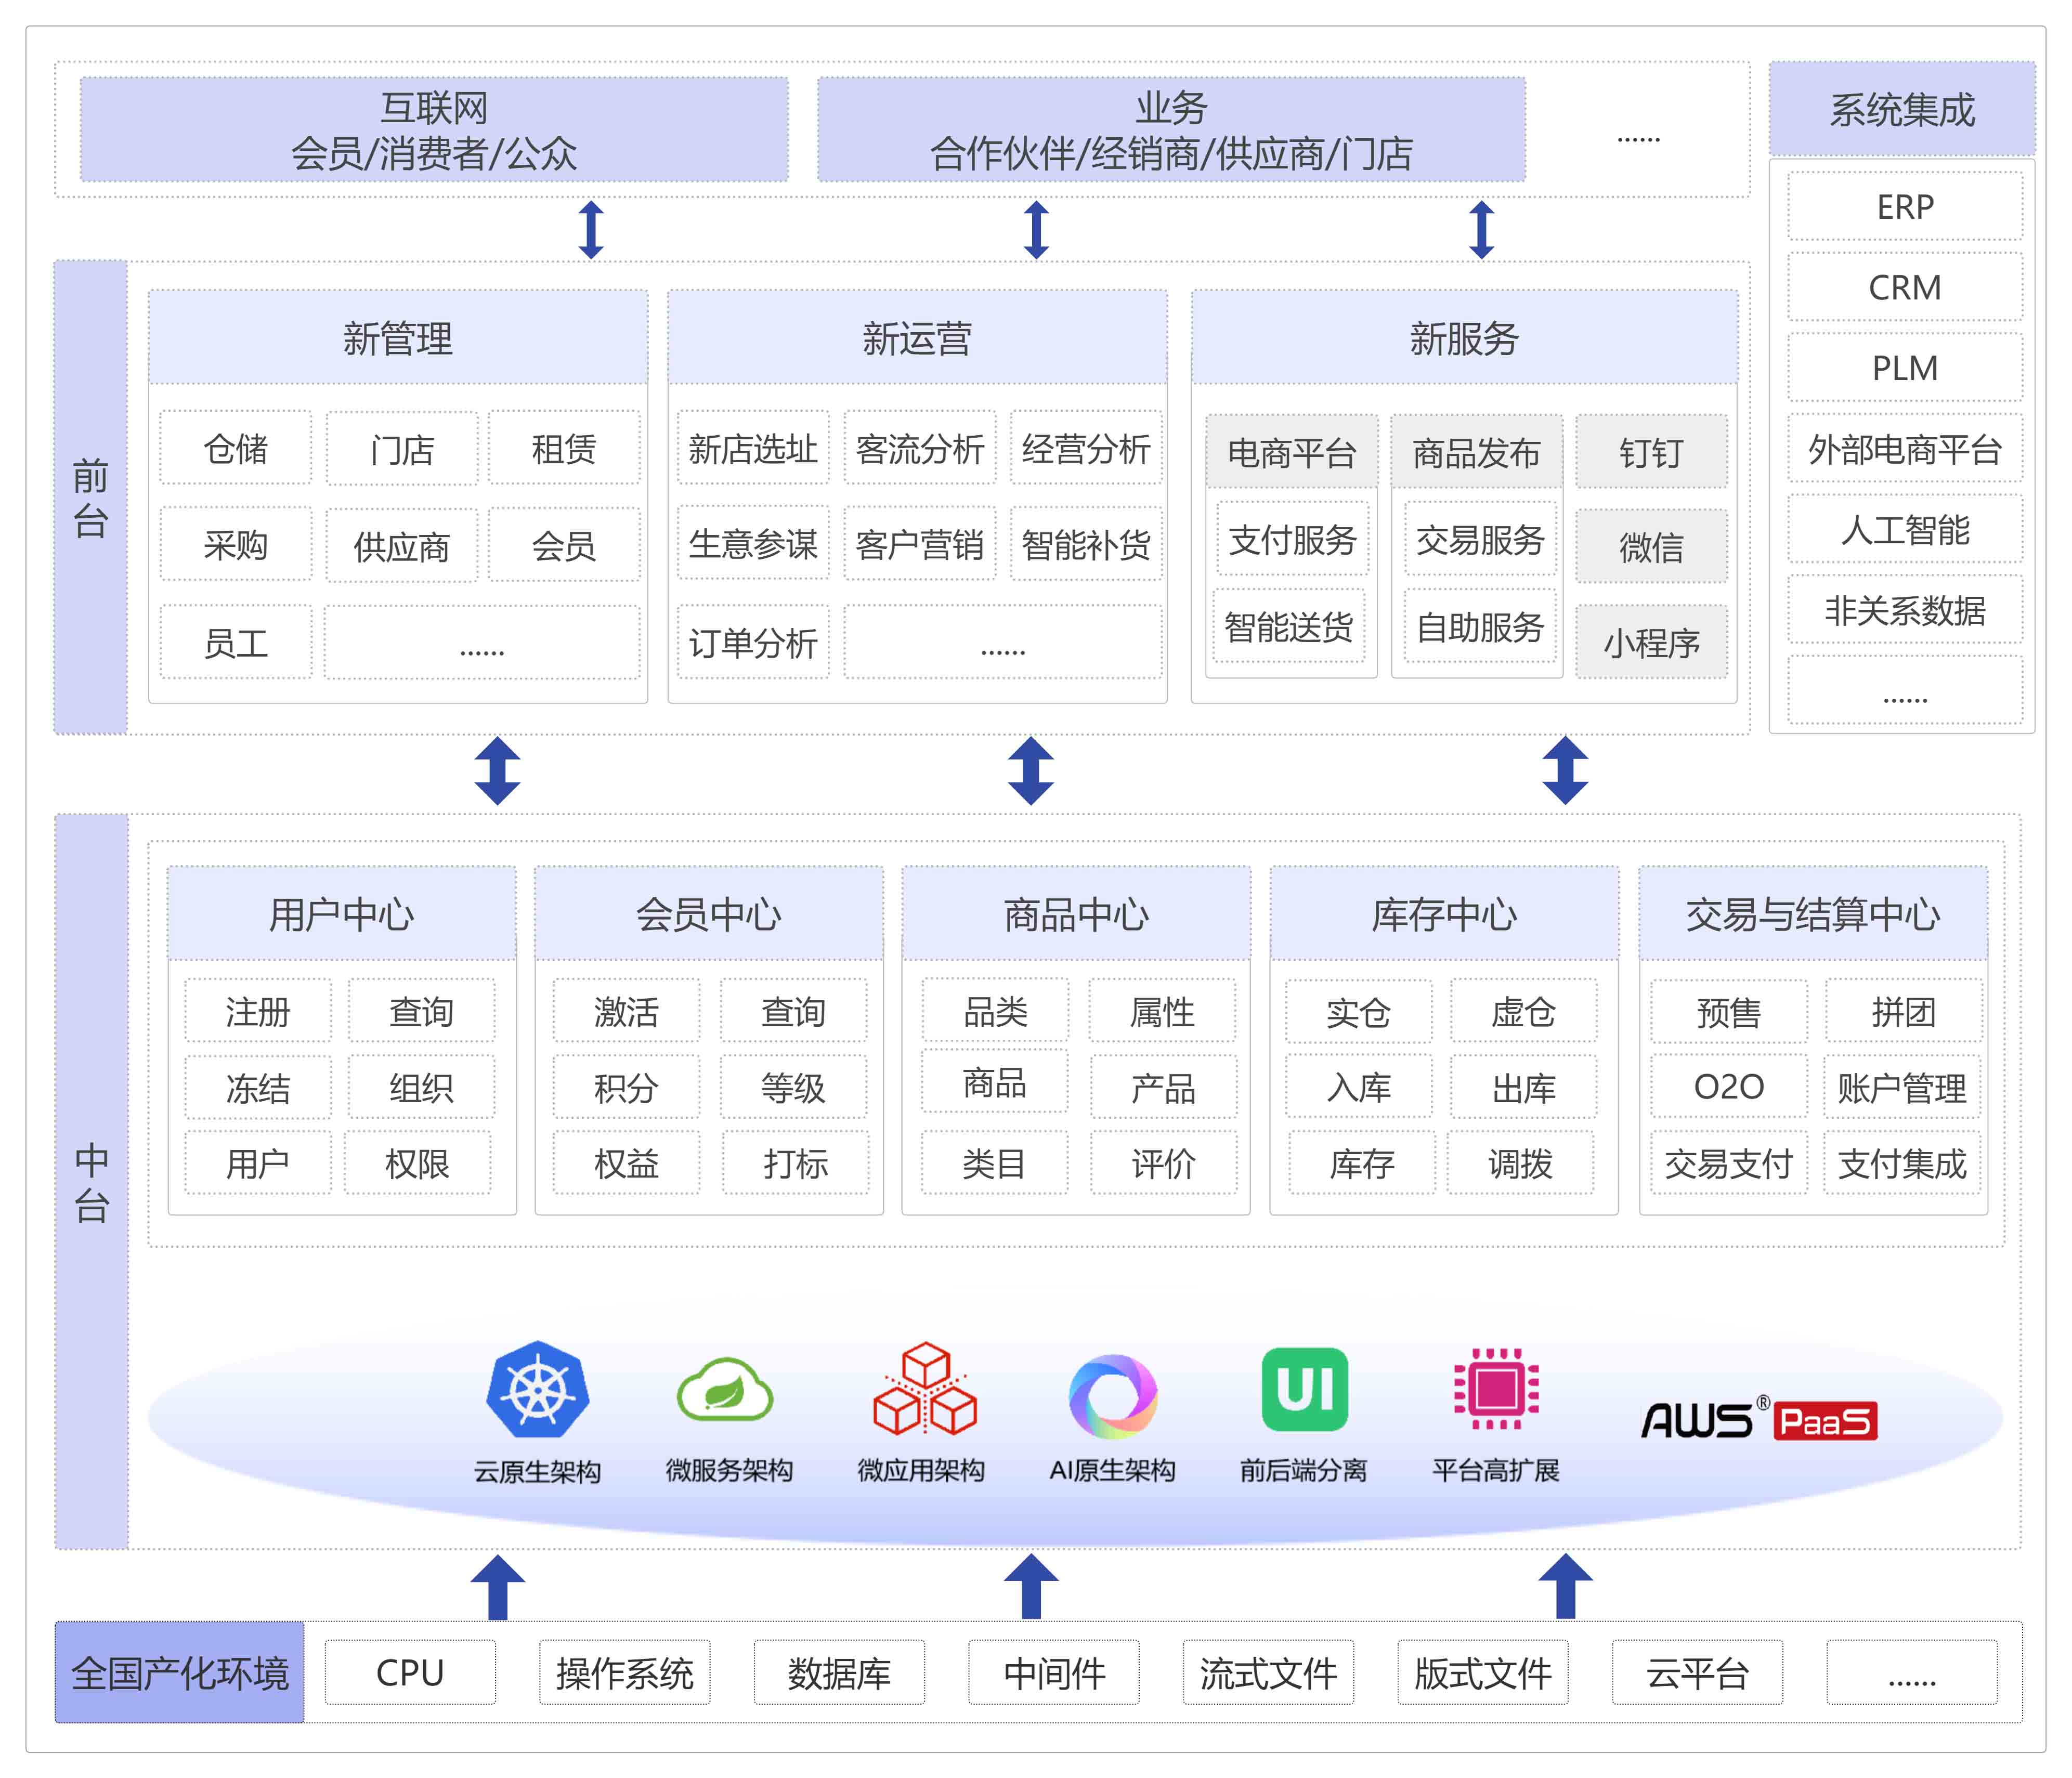Click the 互联网 会员/消费者/公众 banner
2072x1778 pixels.
point(434,130)
